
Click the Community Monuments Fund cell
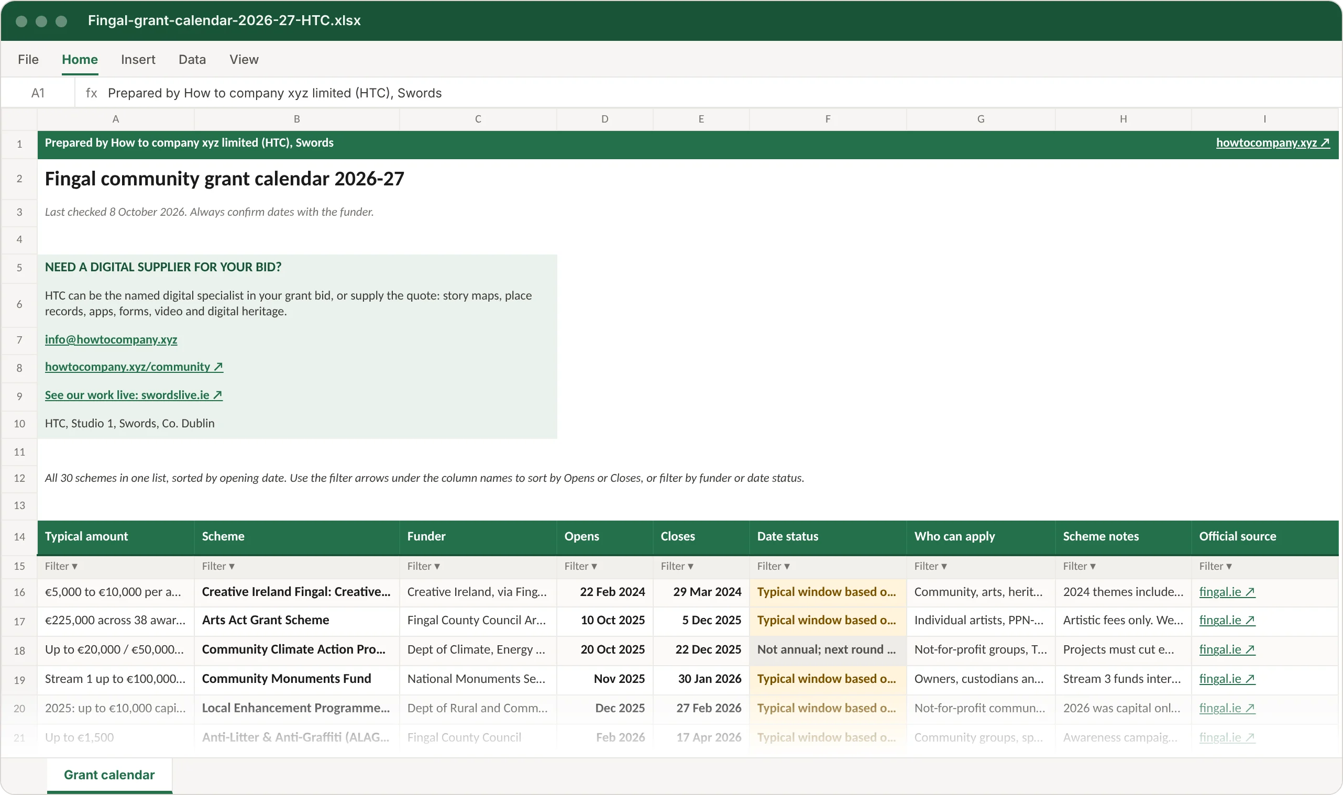tap(297, 679)
